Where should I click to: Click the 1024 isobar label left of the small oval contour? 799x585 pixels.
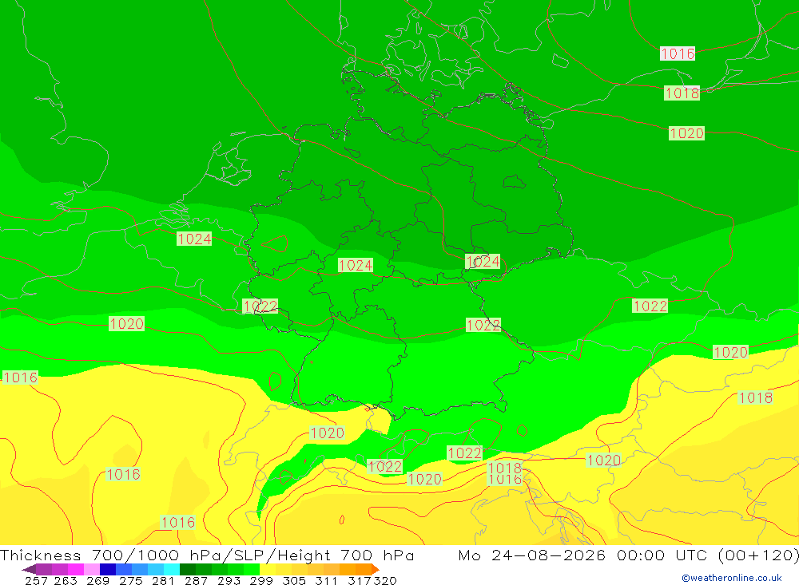point(194,239)
